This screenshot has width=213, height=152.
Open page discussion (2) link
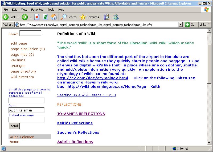(28, 49)
